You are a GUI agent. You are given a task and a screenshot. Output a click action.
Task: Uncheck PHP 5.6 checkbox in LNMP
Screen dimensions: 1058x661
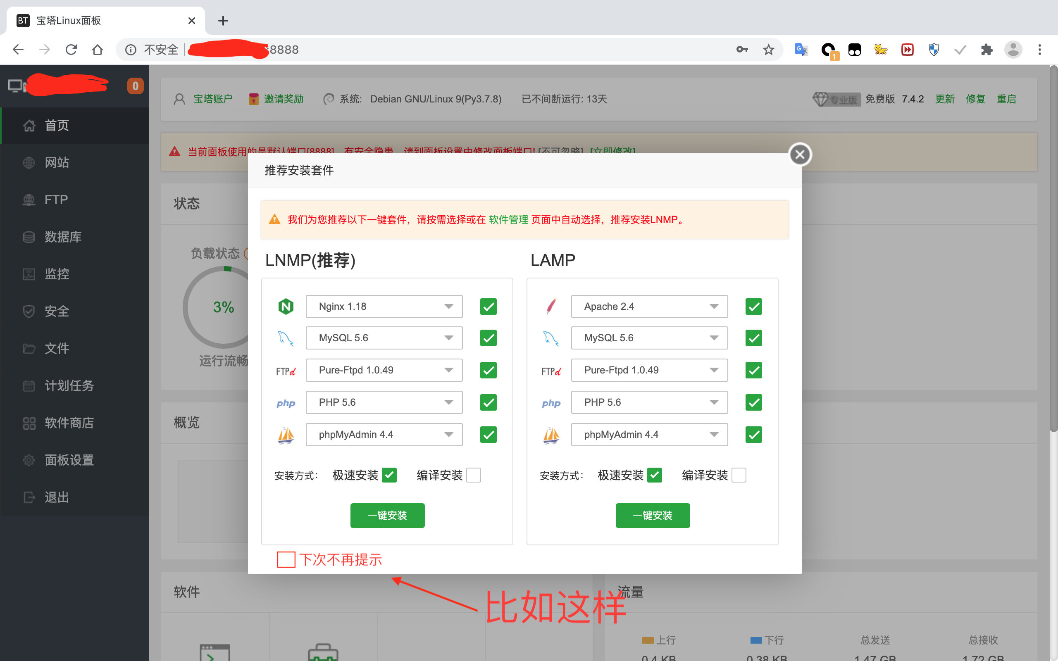[488, 402]
